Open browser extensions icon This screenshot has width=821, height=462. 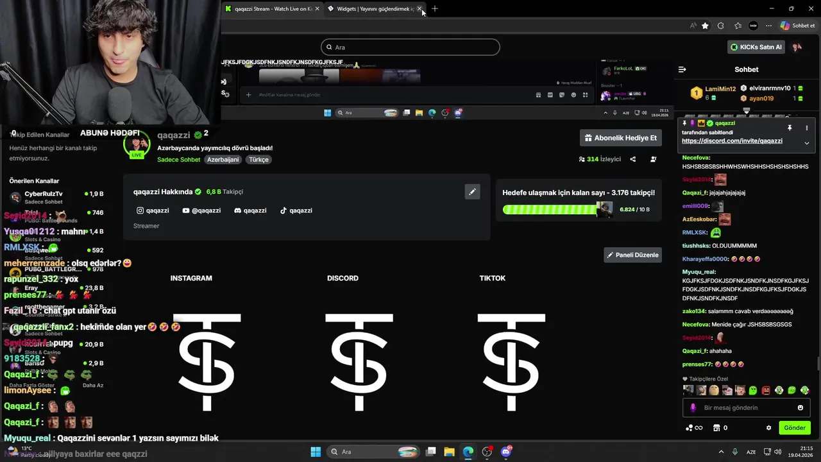pos(721,26)
